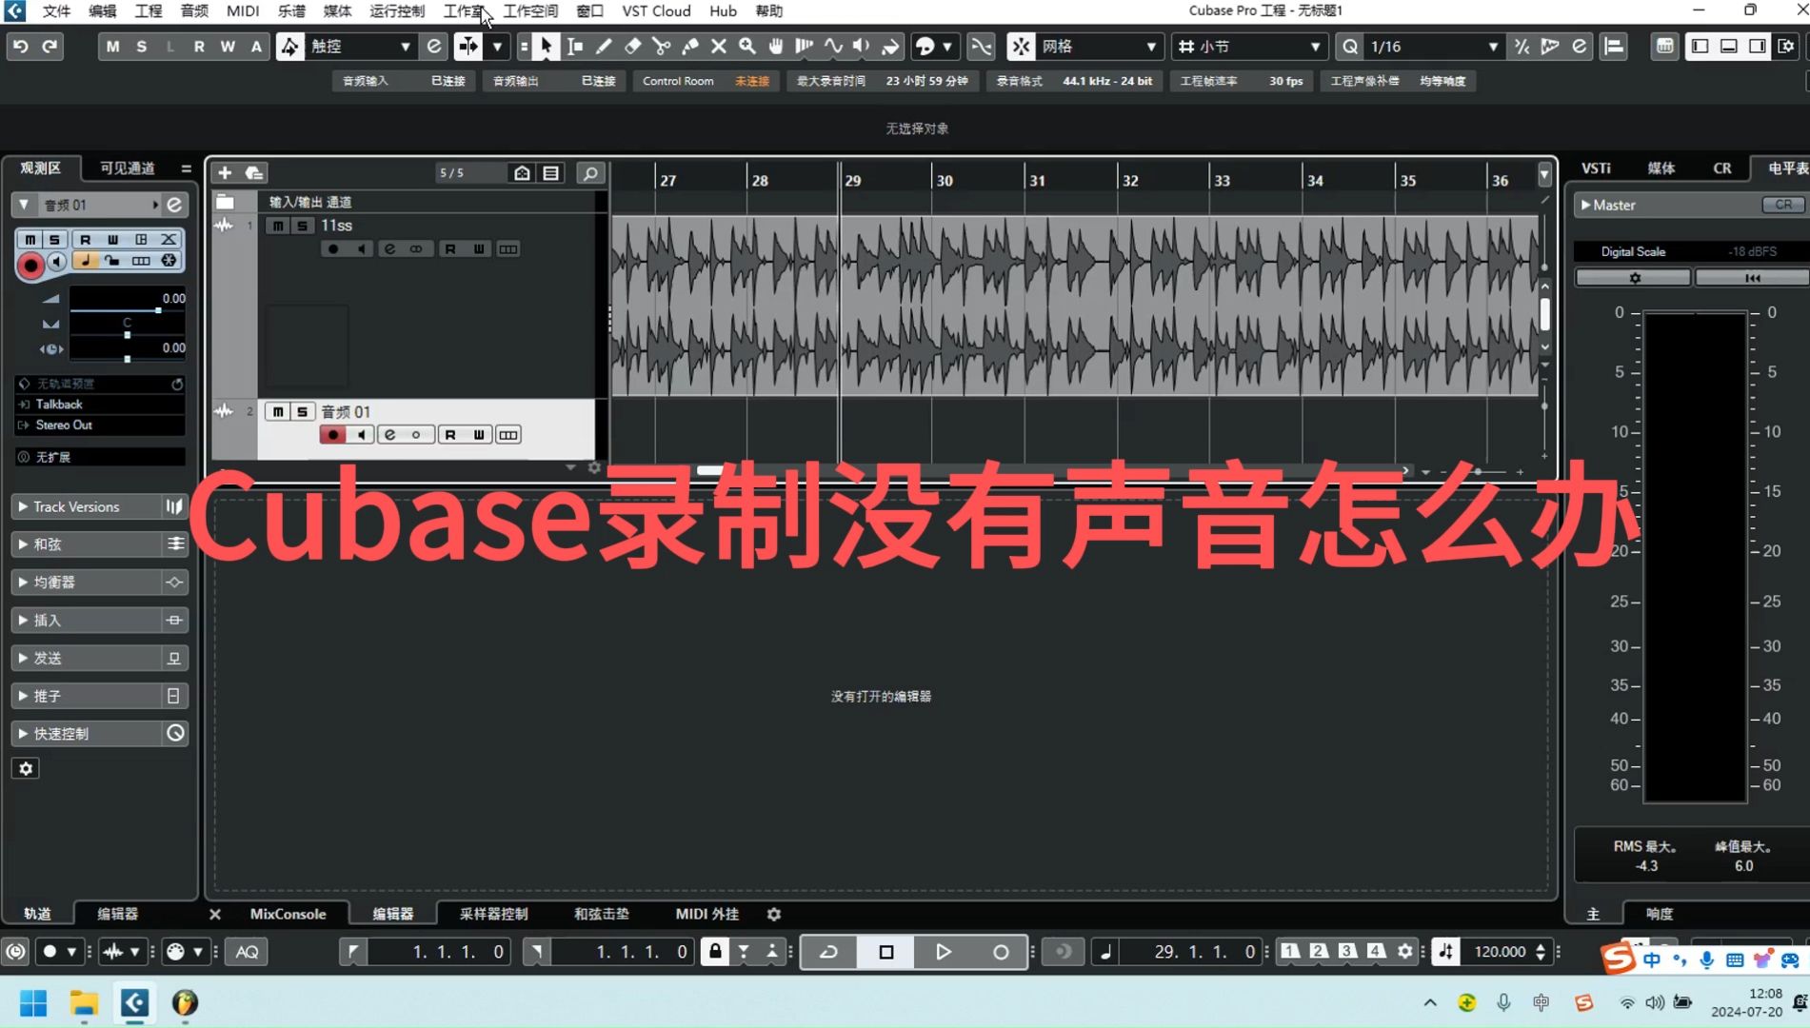Click the AQ auto quantize button
This screenshot has height=1028, width=1810.
(247, 951)
